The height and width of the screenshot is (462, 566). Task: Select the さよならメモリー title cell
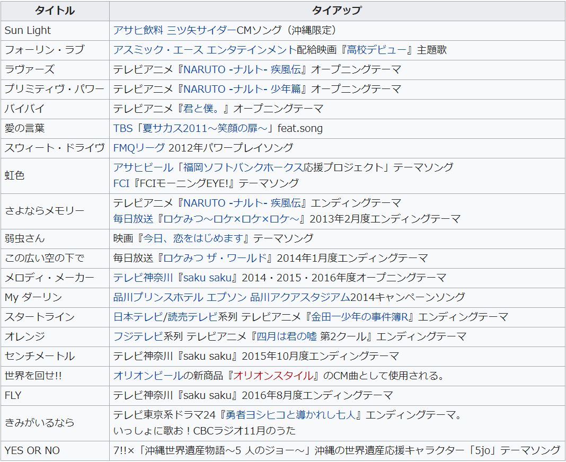55,211
